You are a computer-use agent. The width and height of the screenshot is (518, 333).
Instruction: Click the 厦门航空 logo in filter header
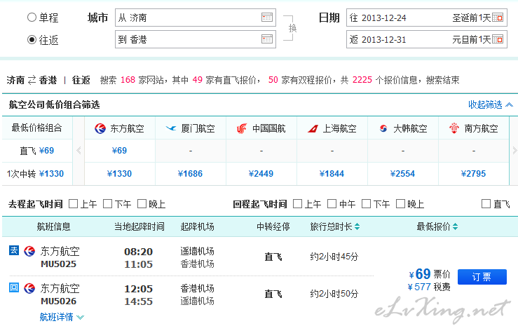[171, 128]
